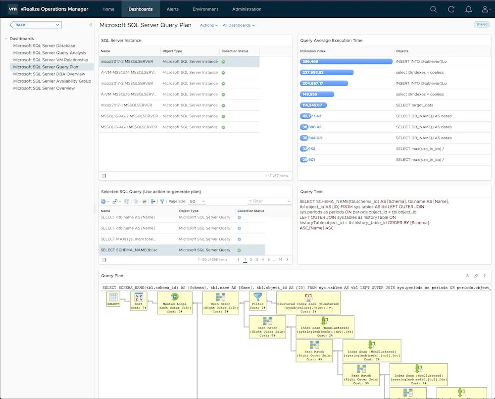The image size is (495, 399).
Task: Go to page 2 of query list
Action: pos(251,259)
